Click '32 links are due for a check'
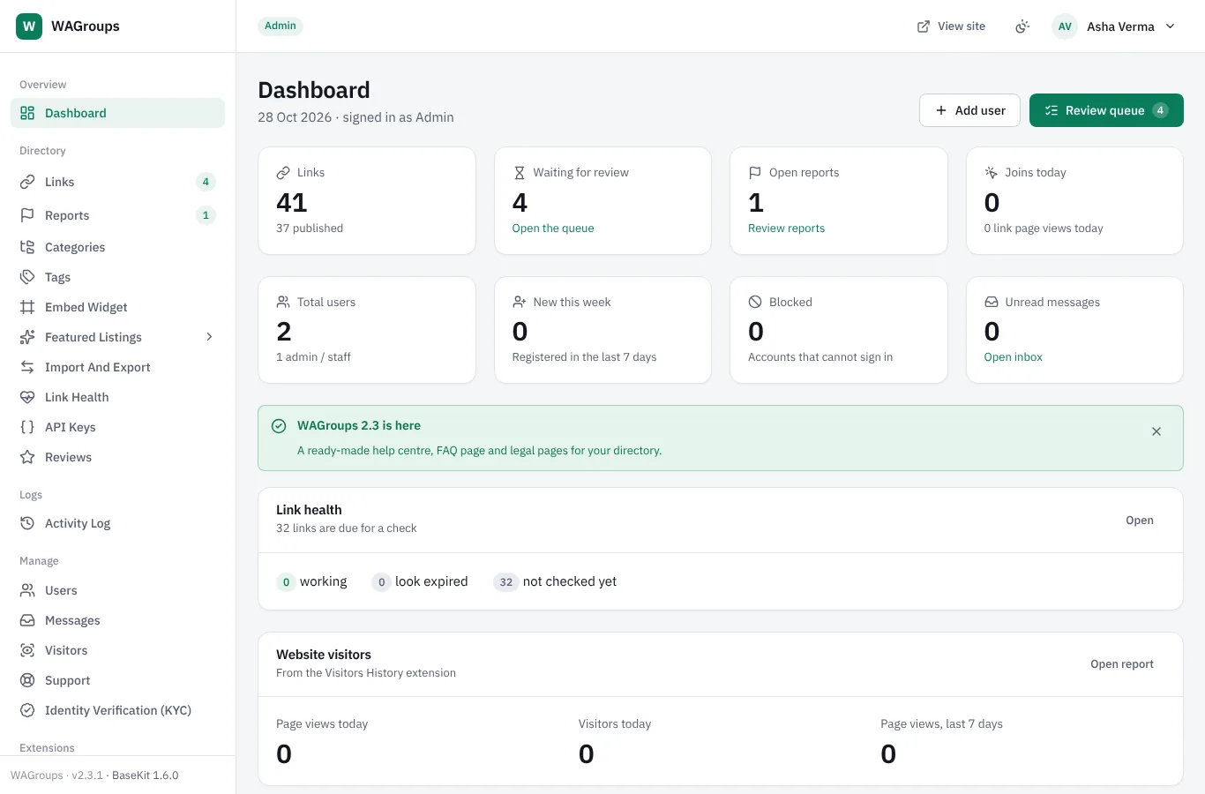This screenshot has height=794, width=1205. (x=346, y=528)
